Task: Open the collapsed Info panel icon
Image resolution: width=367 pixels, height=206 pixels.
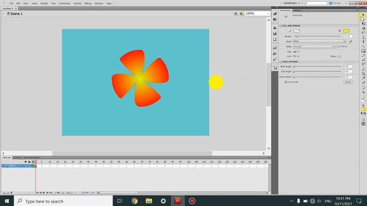Action: click(275, 34)
